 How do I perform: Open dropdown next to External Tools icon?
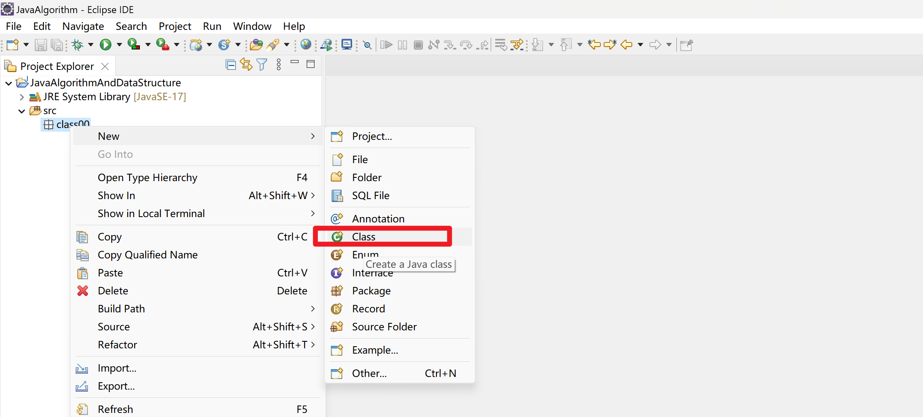click(x=177, y=45)
